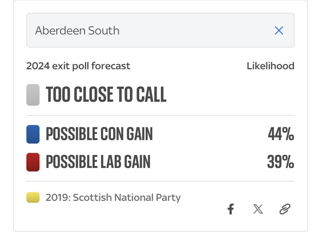Click the Aberdeen South search field
The image size is (321, 233).
coord(160,30)
